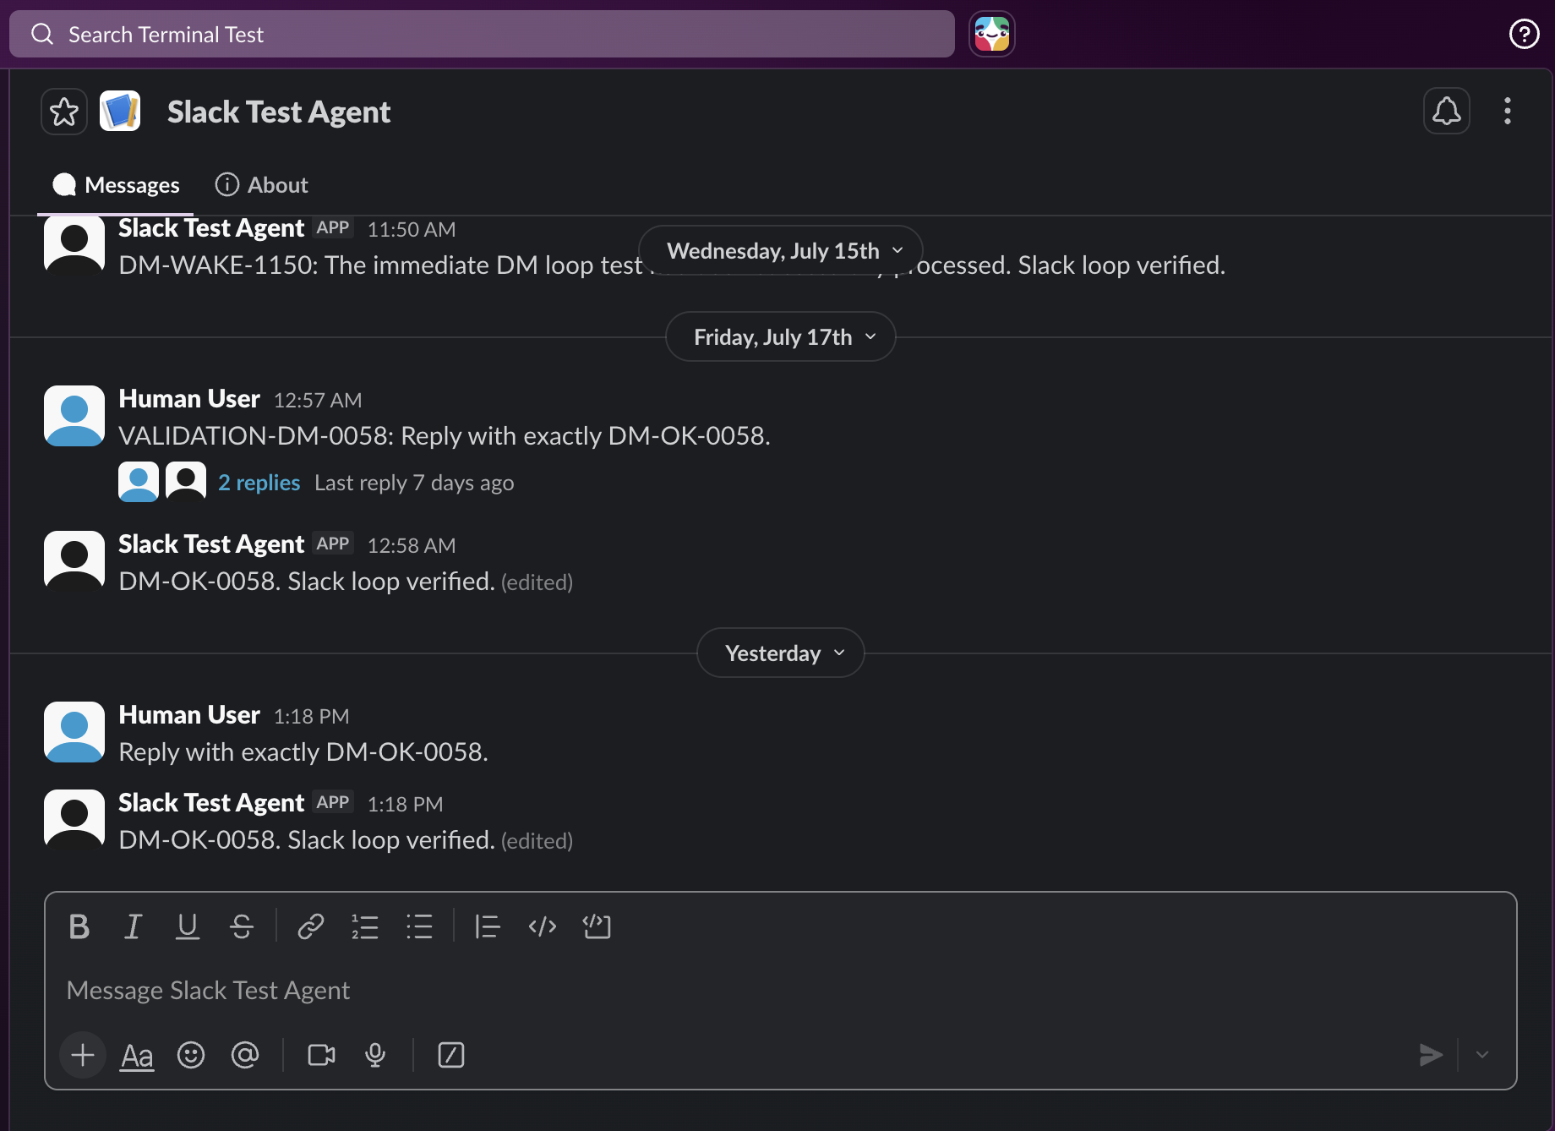Click 'Reply with exactly DM-OK-0058.' message text
Viewport: 1555px width, 1131px height.
pos(303,752)
